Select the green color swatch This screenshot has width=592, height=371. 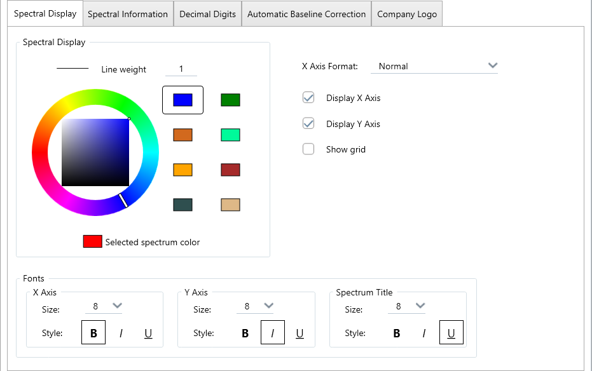click(x=230, y=100)
